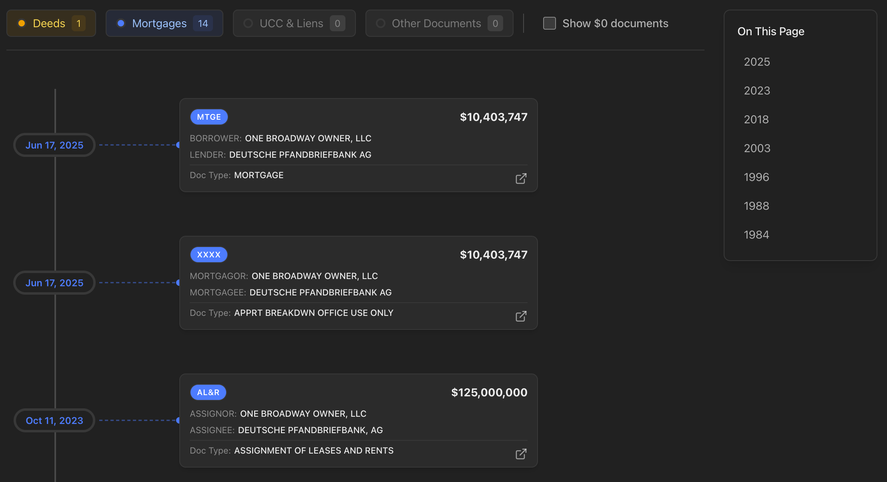887x482 pixels.
Task: Click the XXXX badge on second card
Action: [209, 255]
